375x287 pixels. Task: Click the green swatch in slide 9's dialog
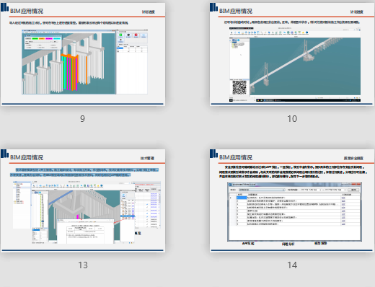tap(35, 38)
